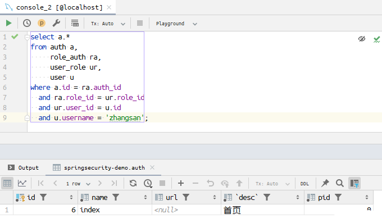Open the filter on the name column
The height and width of the screenshot is (223, 382).
(116, 197)
